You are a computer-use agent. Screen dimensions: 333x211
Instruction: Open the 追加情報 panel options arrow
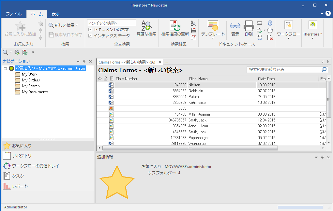316,157
